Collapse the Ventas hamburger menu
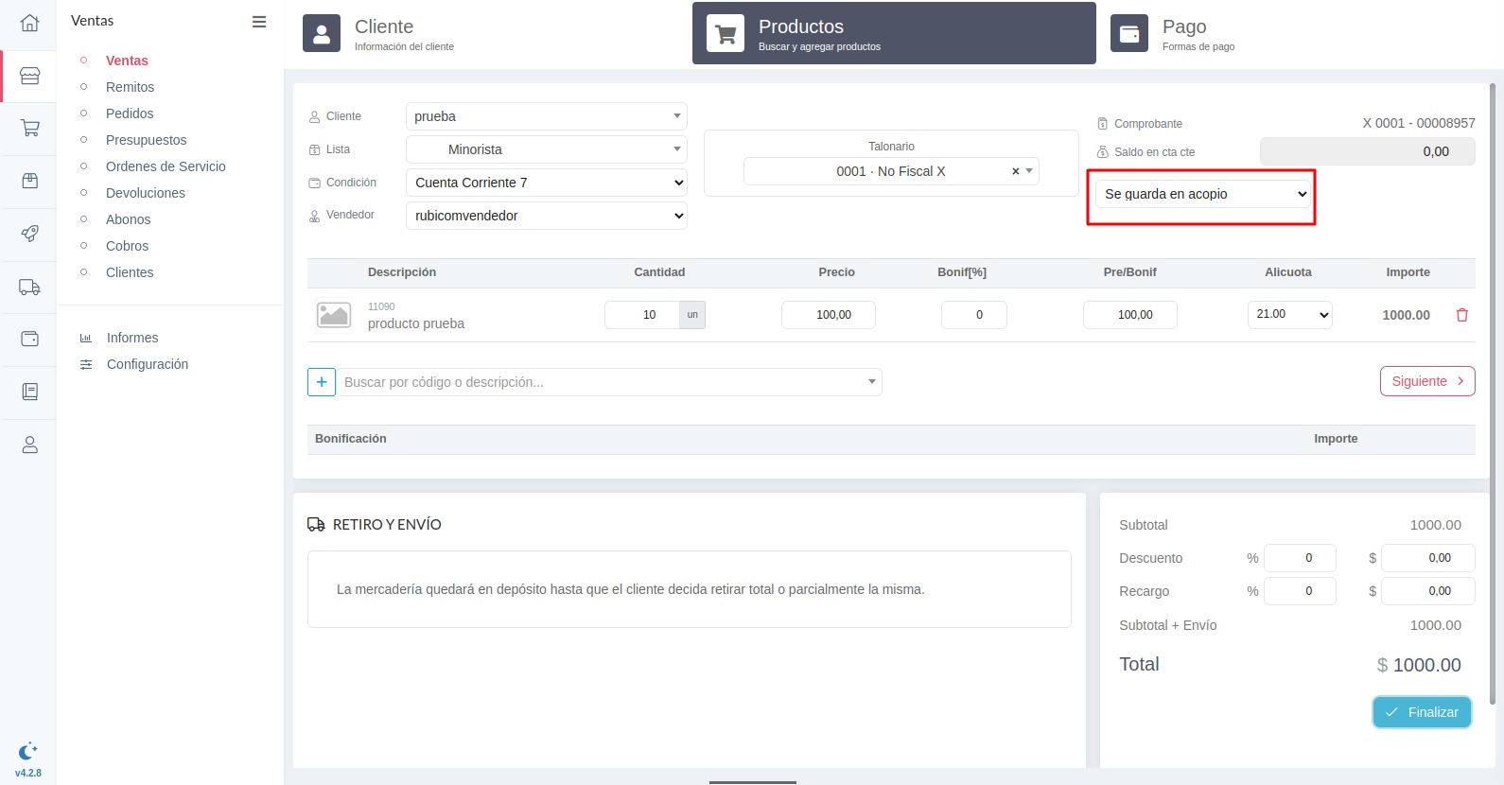The height and width of the screenshot is (785, 1504). (x=258, y=22)
